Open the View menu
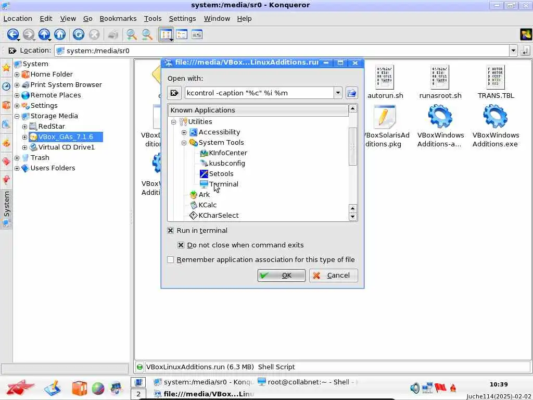The height and width of the screenshot is (400, 533). 68,19
